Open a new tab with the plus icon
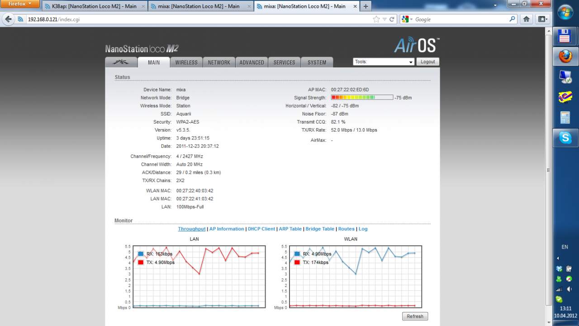Image resolution: width=579 pixels, height=326 pixels. pos(365,6)
